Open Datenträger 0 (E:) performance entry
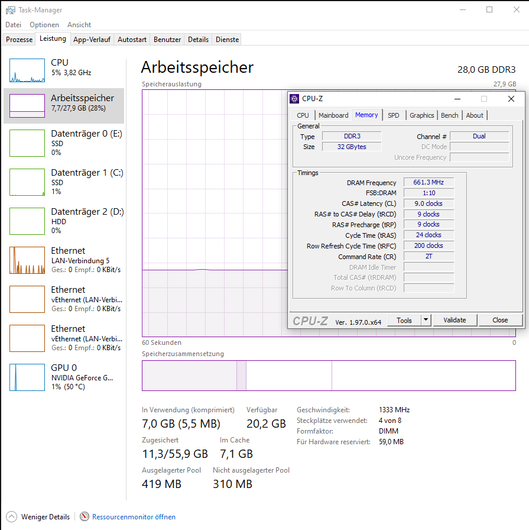 pyautogui.click(x=64, y=143)
